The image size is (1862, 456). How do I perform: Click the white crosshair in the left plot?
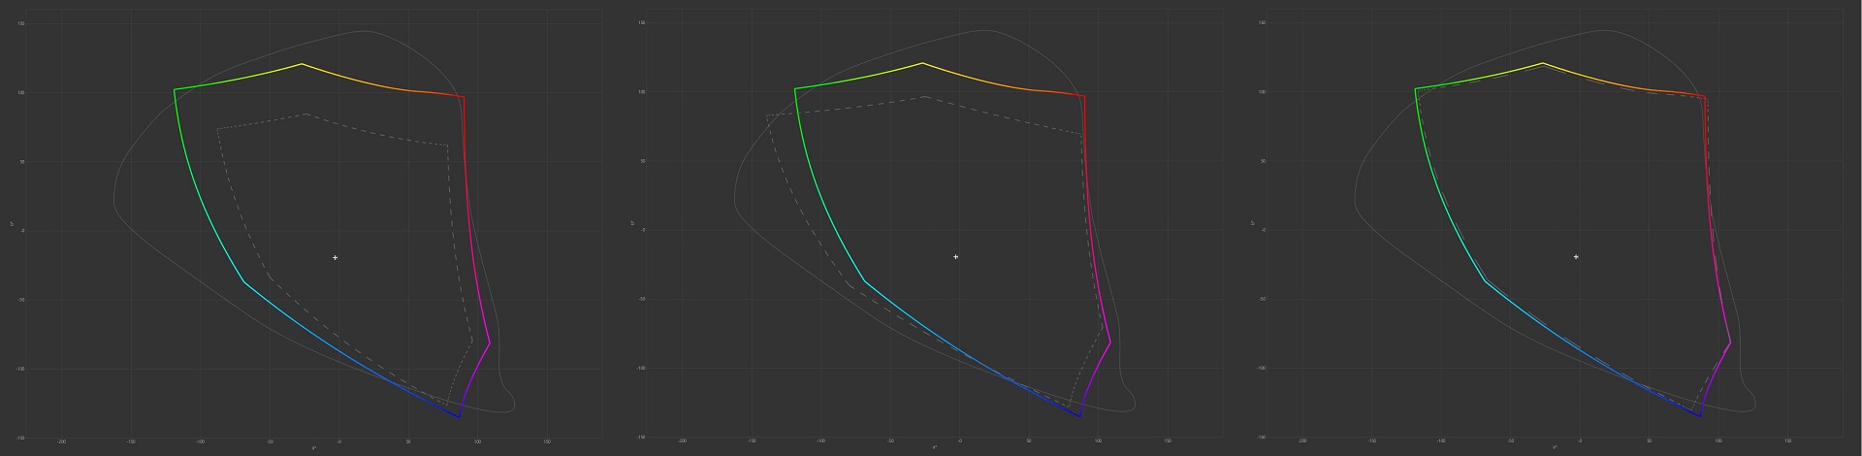(x=336, y=258)
